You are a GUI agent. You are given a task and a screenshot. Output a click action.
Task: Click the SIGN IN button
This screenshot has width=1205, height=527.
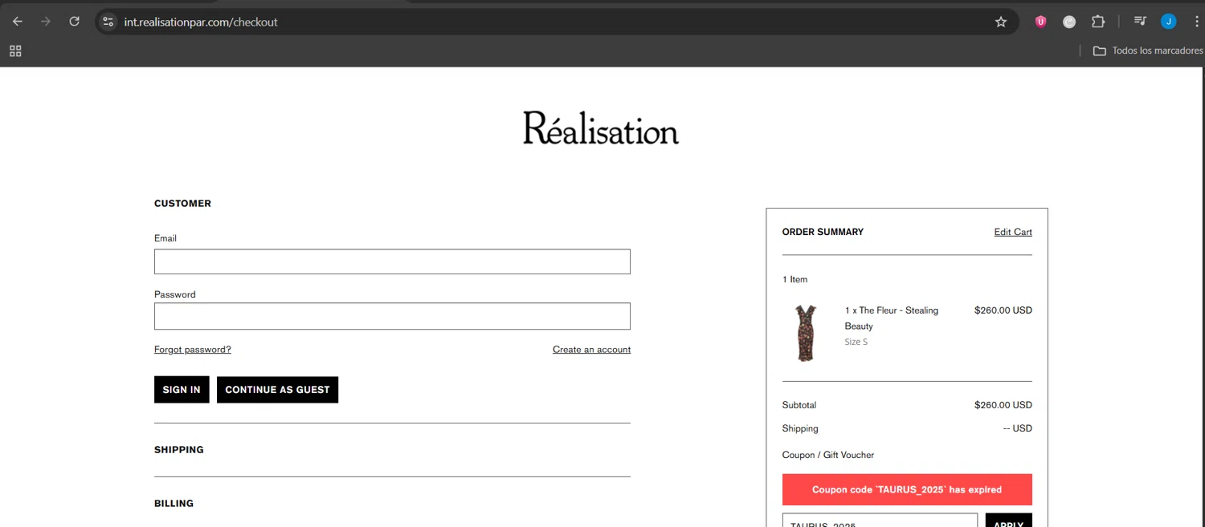[182, 390]
